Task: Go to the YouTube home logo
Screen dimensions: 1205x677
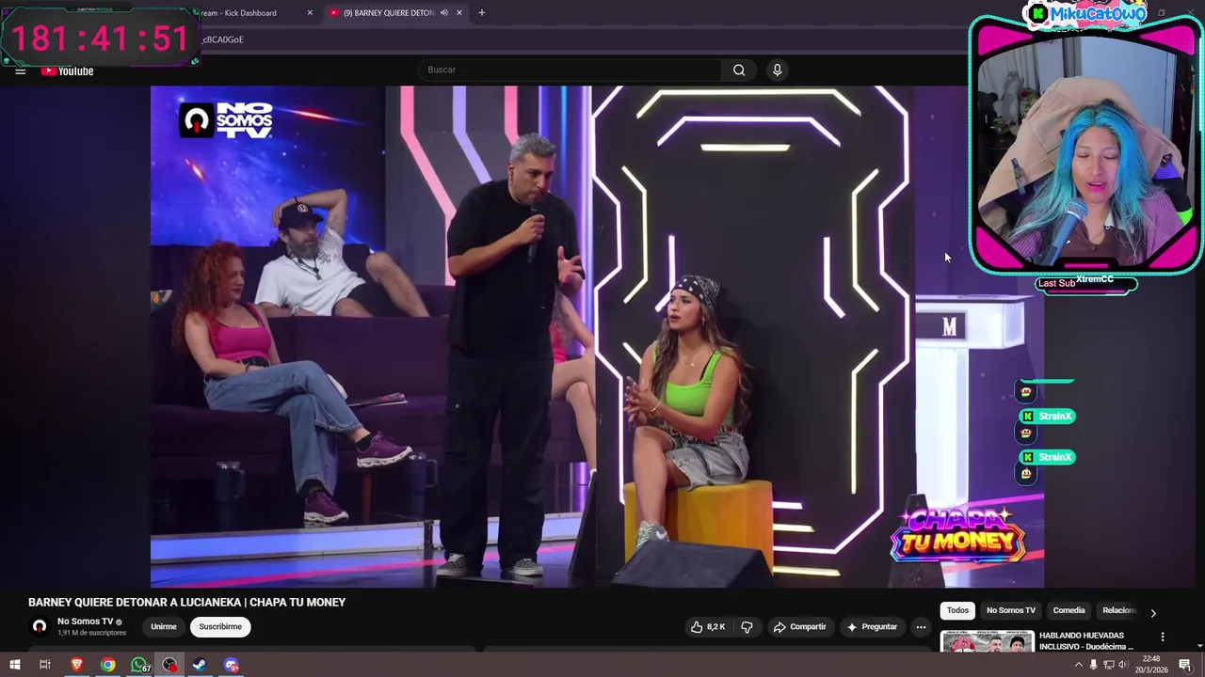Action: (x=67, y=71)
